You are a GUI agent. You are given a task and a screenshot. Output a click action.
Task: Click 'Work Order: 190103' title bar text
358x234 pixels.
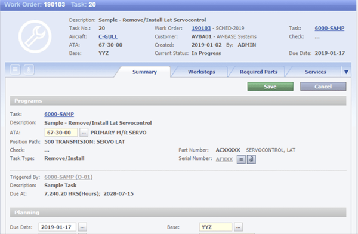[35, 4]
